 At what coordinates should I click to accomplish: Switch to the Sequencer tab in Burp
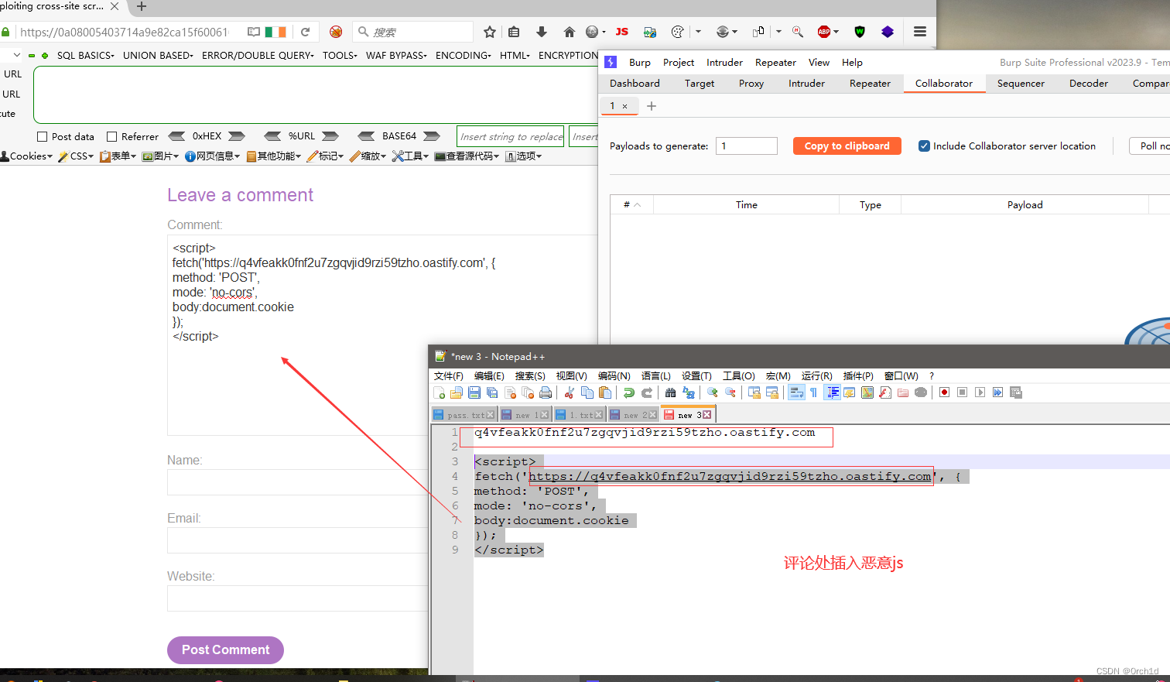1021,84
